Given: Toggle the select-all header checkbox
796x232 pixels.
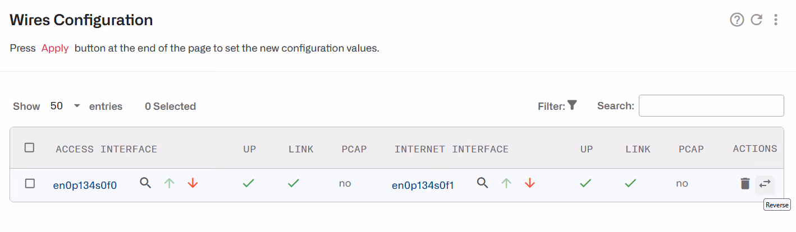Looking at the screenshot, I should click(30, 147).
